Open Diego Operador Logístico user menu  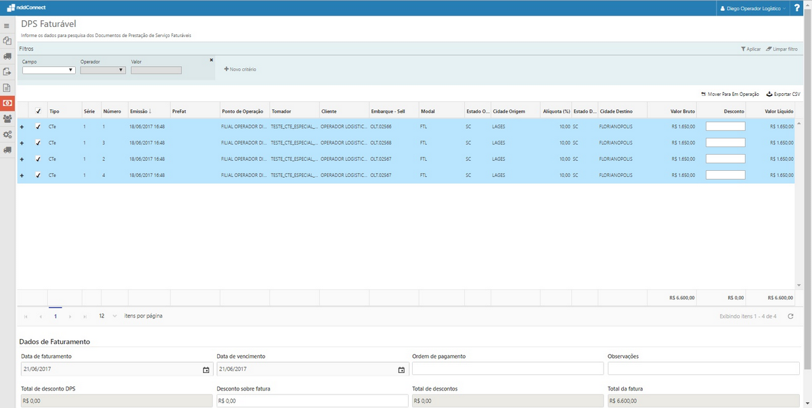point(755,8)
